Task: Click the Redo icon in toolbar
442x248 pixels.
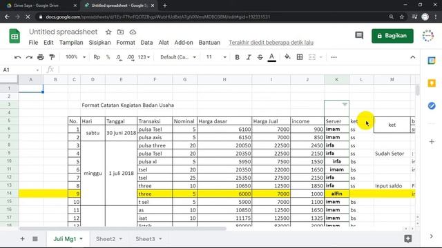Action: (x=29, y=57)
